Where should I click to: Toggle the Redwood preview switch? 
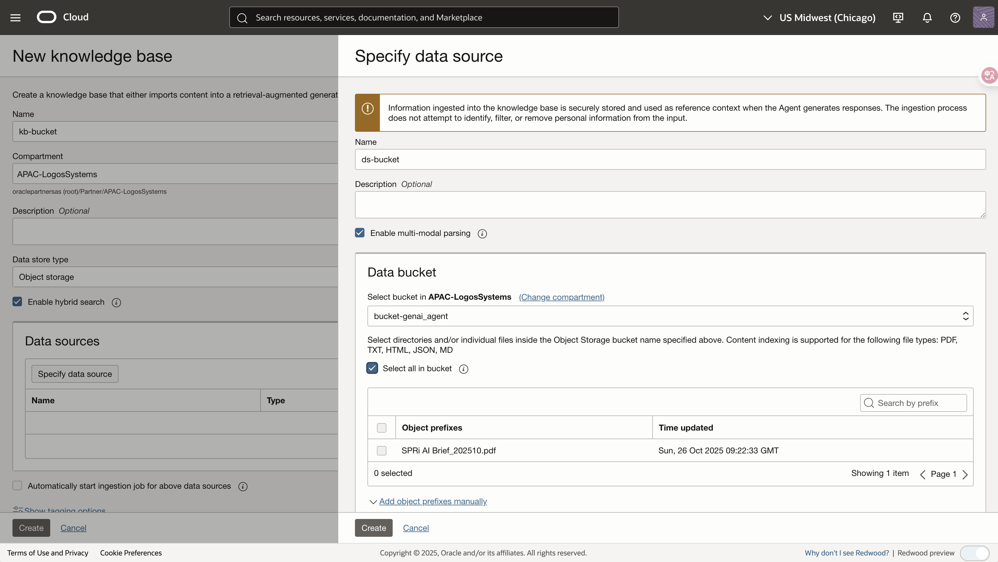pos(975,553)
